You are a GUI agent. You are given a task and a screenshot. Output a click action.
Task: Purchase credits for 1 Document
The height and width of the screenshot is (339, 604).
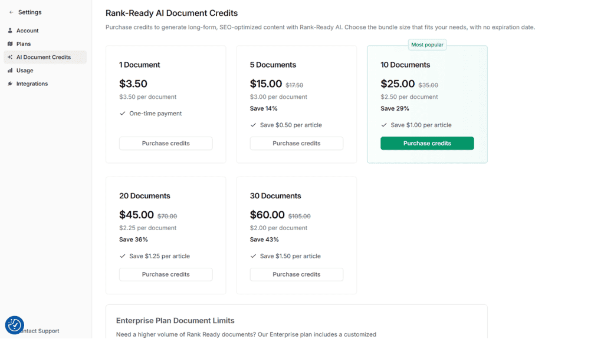point(166,144)
